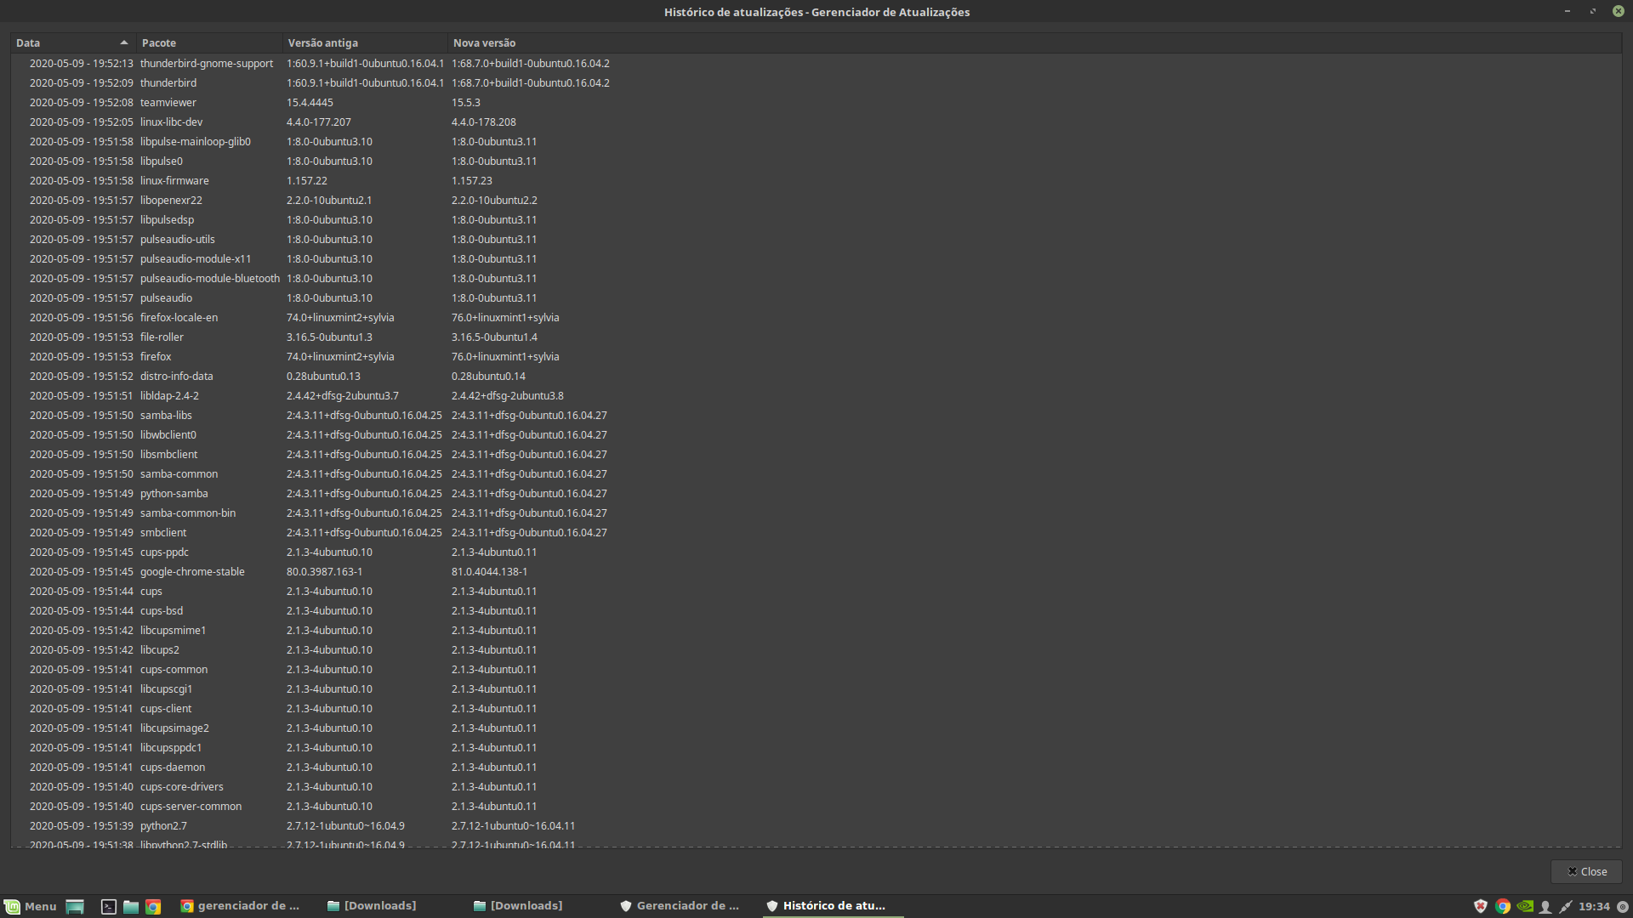Click the clock showing 19:34

pyautogui.click(x=1594, y=906)
